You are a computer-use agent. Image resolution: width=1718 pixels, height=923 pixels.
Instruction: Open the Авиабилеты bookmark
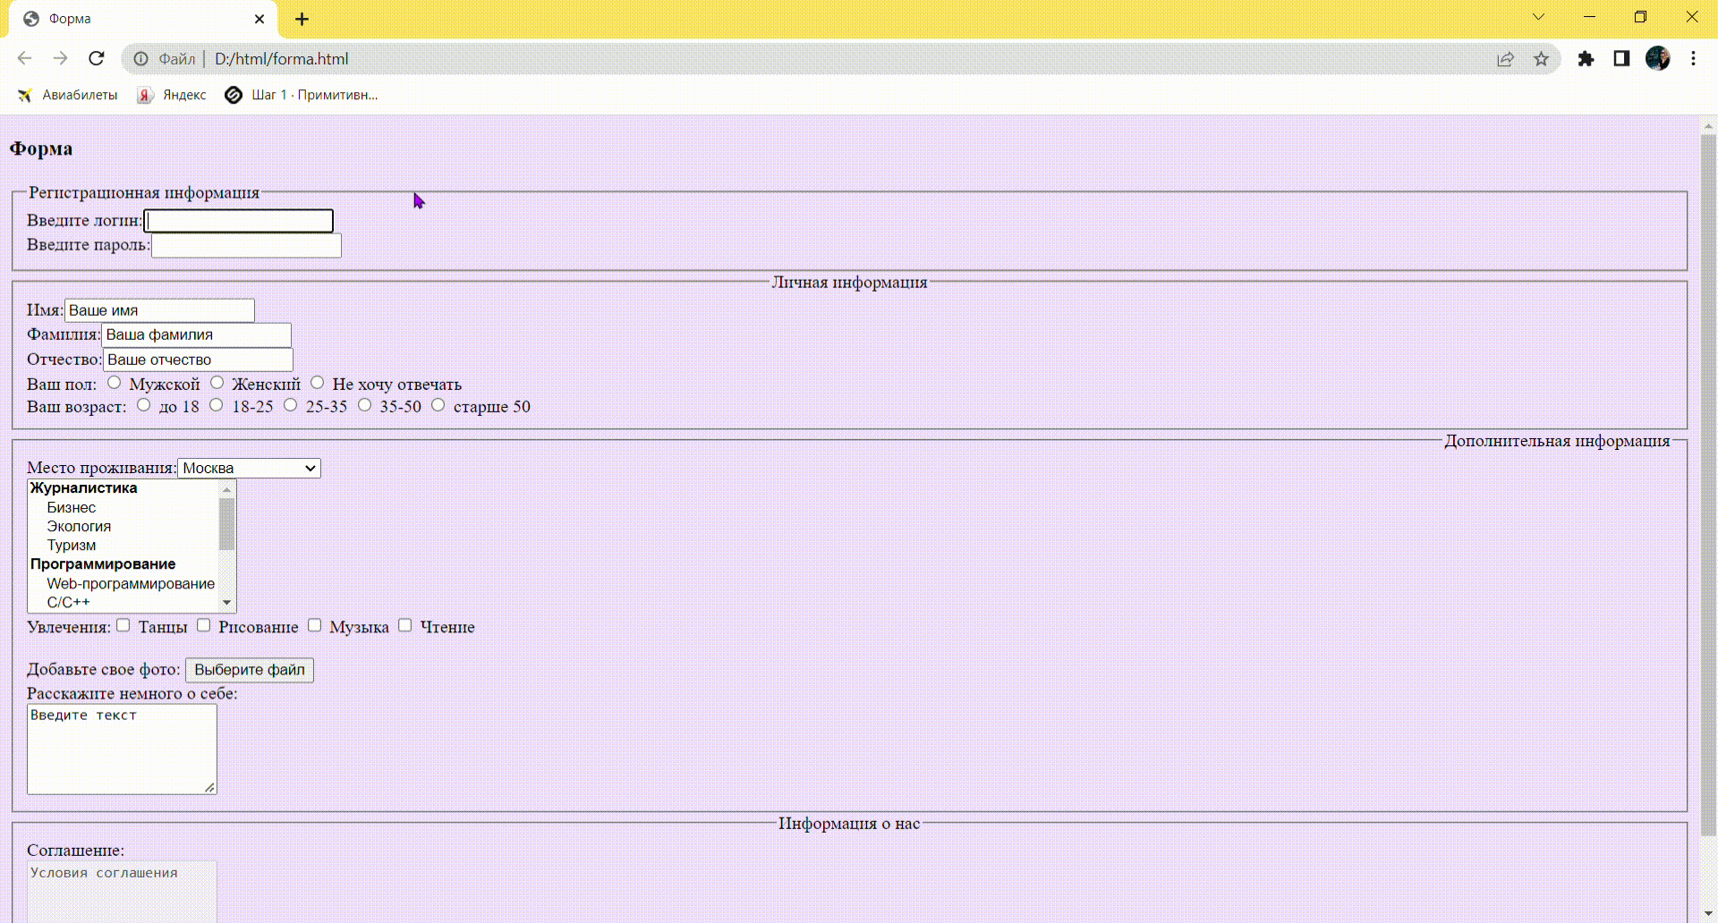pyautogui.click(x=67, y=95)
